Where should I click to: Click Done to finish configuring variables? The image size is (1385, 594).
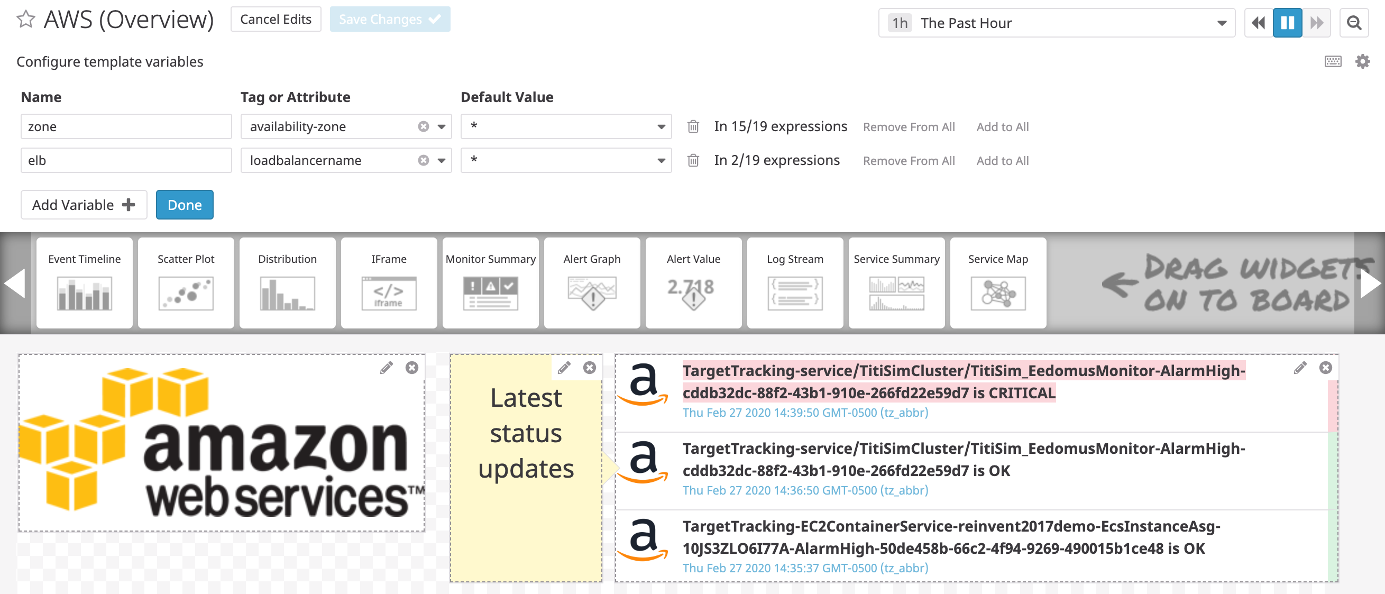click(x=185, y=205)
